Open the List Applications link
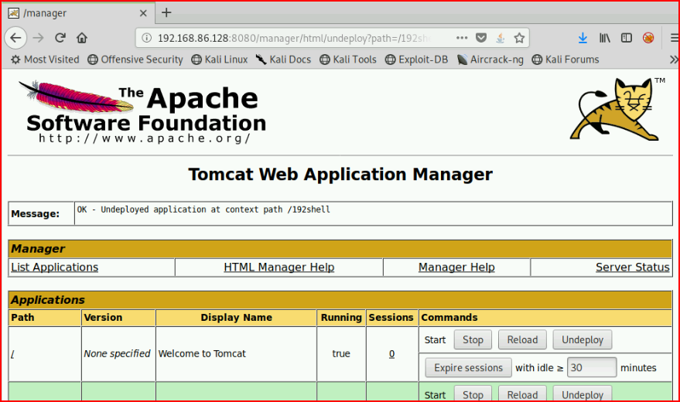This screenshot has height=402, width=680. tap(55, 267)
